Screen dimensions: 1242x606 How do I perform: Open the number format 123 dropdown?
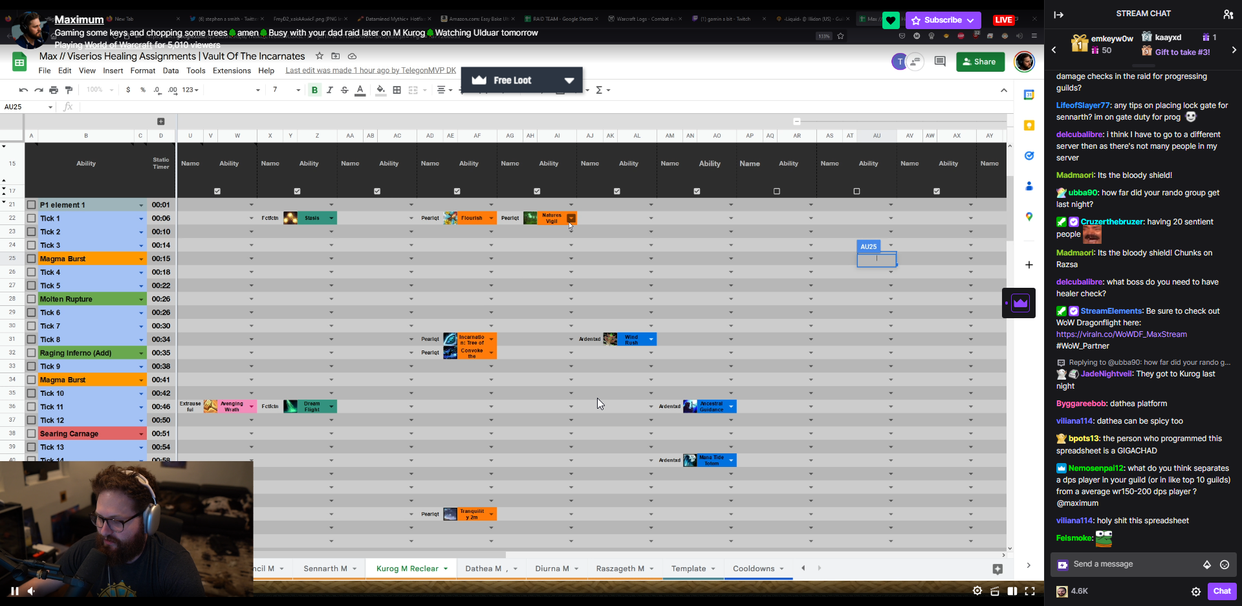[x=190, y=90]
